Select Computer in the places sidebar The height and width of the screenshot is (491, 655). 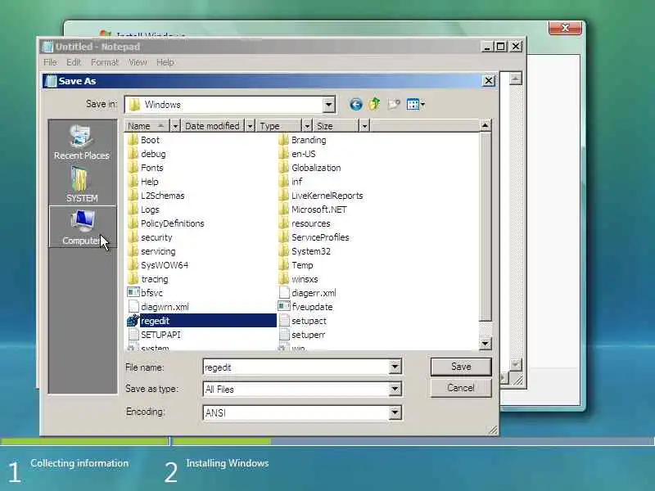pyautogui.click(x=83, y=227)
